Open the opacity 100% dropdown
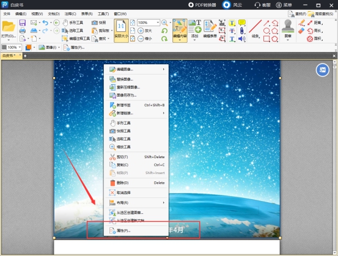The image size is (338, 256). pos(20,48)
